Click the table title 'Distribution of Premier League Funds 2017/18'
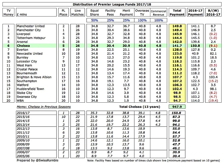Image resolution: width=224 pixels, height=163 pixels. click(112, 4)
